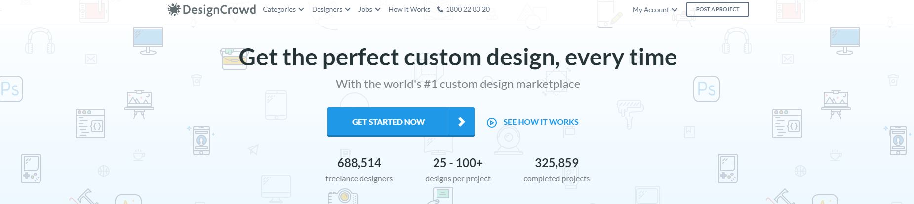The height and width of the screenshot is (204, 914).
Task: Open the Categories menu
Action: point(279,9)
